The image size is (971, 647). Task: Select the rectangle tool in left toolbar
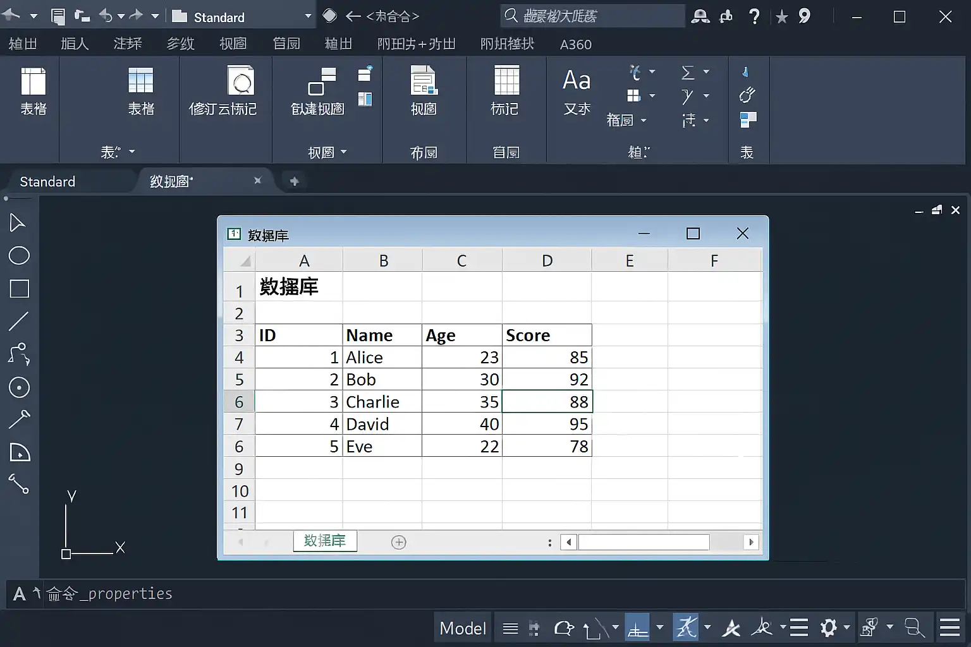pyautogui.click(x=19, y=289)
